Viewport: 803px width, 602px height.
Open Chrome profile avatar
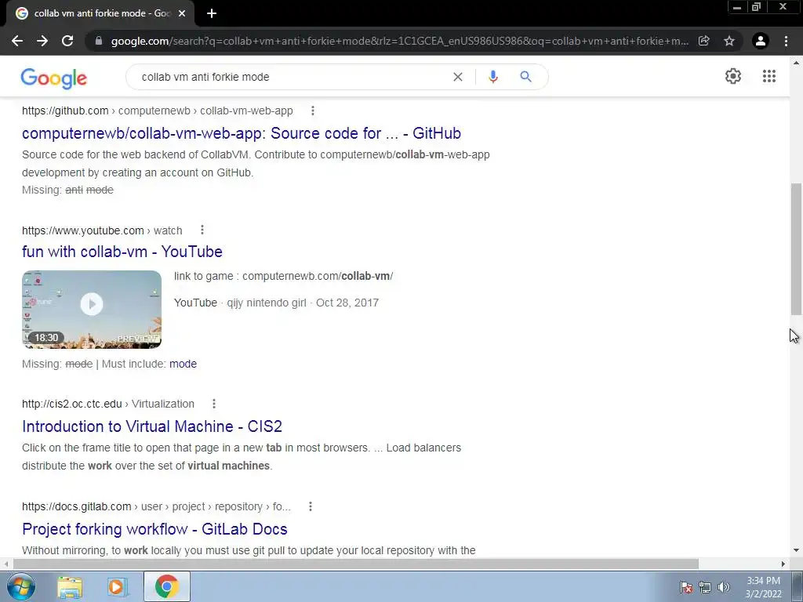click(x=761, y=41)
